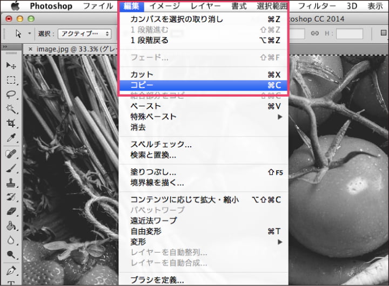The height and width of the screenshot is (286, 389).
Task: Open the 選択 アクティブ dropdown
Action: 84,33
